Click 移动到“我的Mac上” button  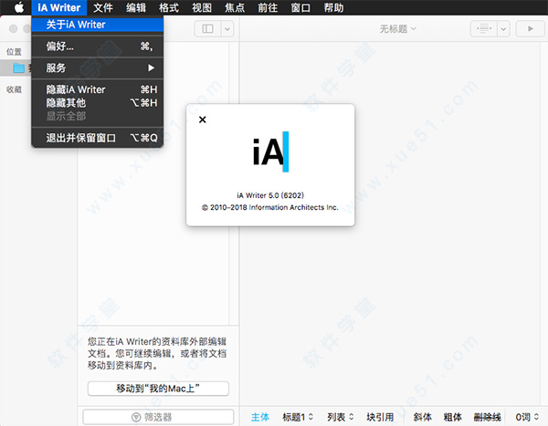pos(158,389)
